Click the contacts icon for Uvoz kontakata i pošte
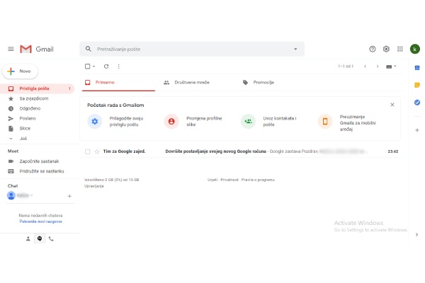This screenshot has height=283, width=425. point(248,121)
